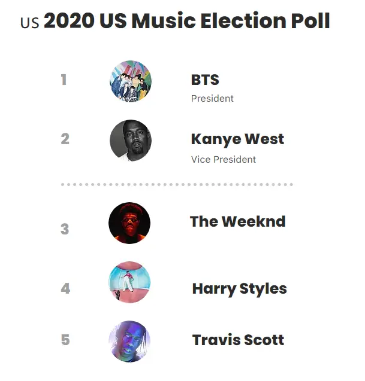Open the Kanye West name link
This screenshot has width=365, height=381.
click(237, 139)
